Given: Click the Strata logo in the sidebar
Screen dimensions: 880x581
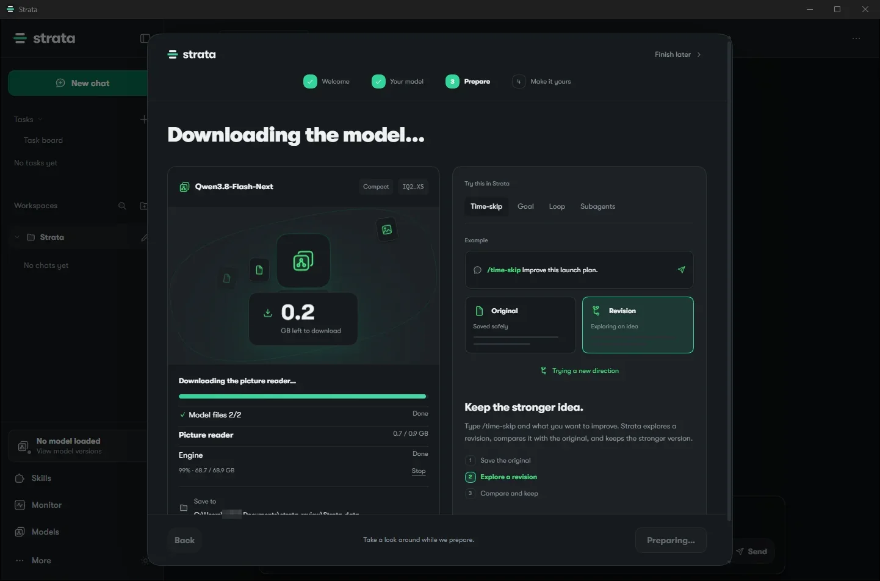Looking at the screenshot, I should (45, 38).
